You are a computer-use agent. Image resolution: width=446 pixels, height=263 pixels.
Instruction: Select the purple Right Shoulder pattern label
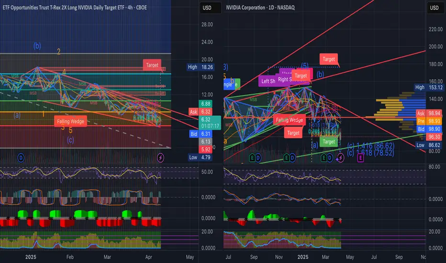point(284,79)
